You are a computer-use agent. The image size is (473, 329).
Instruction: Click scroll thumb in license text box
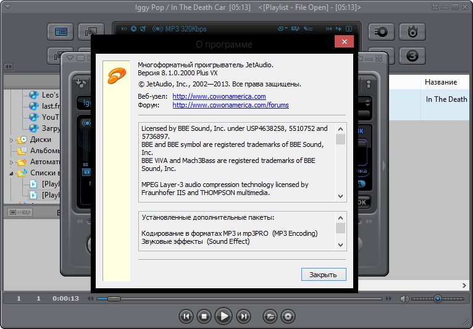click(340, 140)
